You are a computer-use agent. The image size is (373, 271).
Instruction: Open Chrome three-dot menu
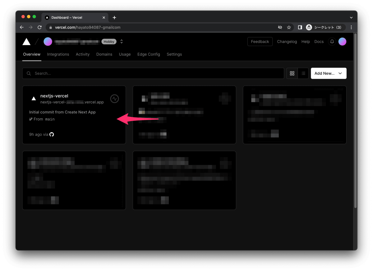tap(351, 27)
